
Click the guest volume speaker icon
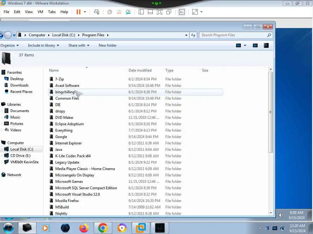[x=281, y=215]
